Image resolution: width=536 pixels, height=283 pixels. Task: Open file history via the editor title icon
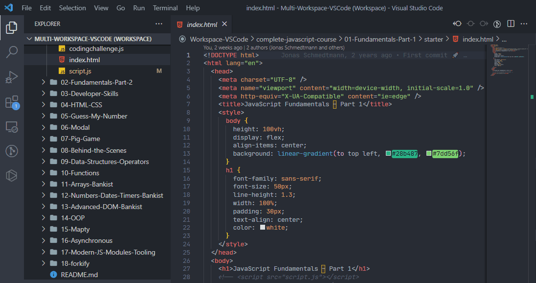pyautogui.click(x=497, y=23)
